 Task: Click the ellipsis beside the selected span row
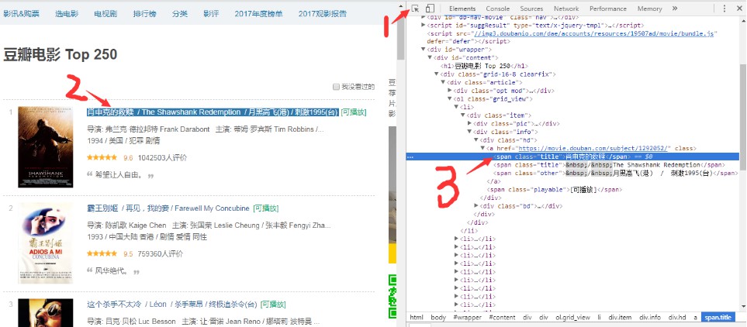coord(410,157)
